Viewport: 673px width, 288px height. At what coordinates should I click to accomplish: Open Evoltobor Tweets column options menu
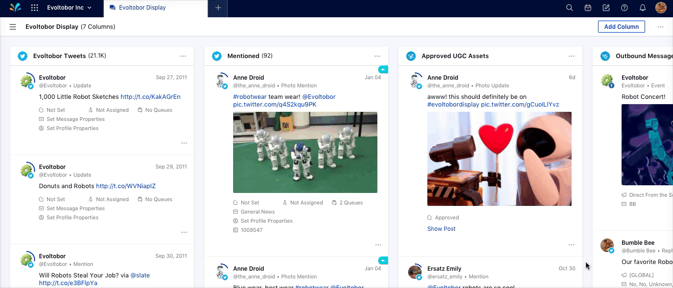[183, 56]
